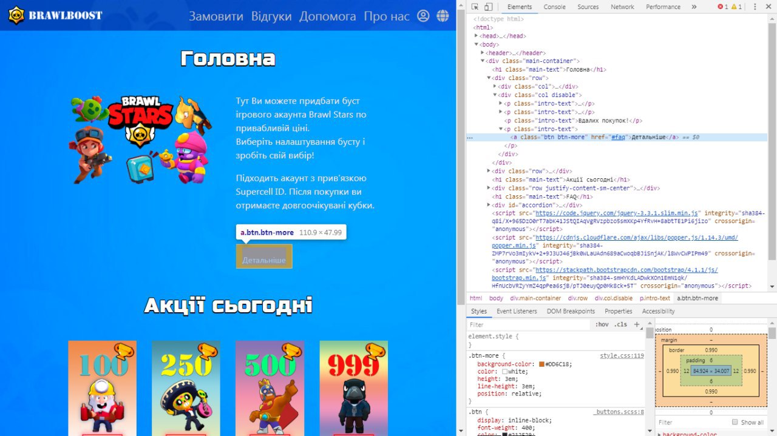Select the Elements tab
The height and width of the screenshot is (436, 777).
click(519, 7)
